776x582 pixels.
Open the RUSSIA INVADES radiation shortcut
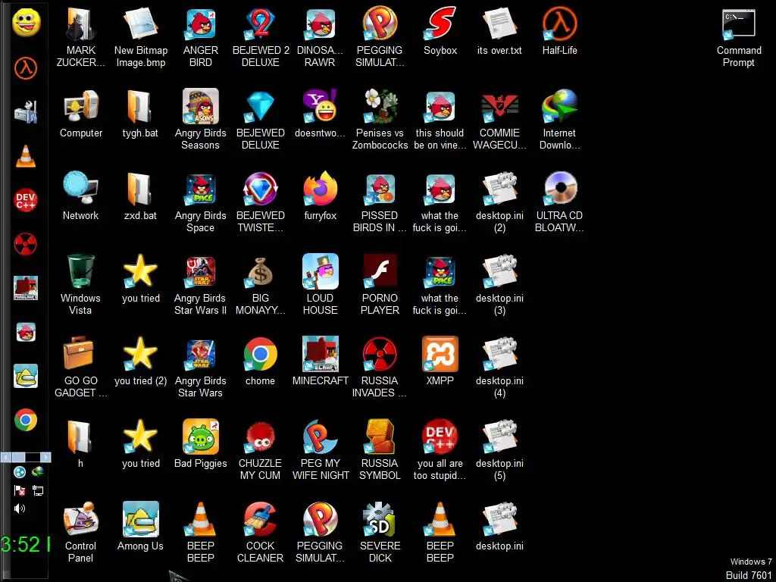click(380, 368)
